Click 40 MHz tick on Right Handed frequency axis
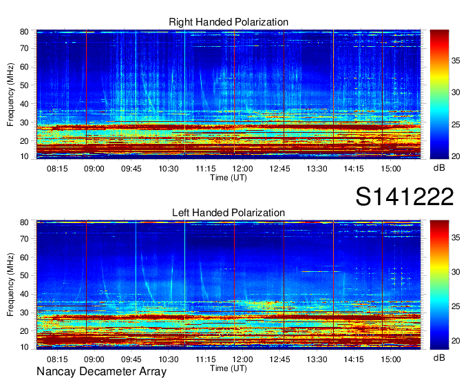 click(x=24, y=104)
